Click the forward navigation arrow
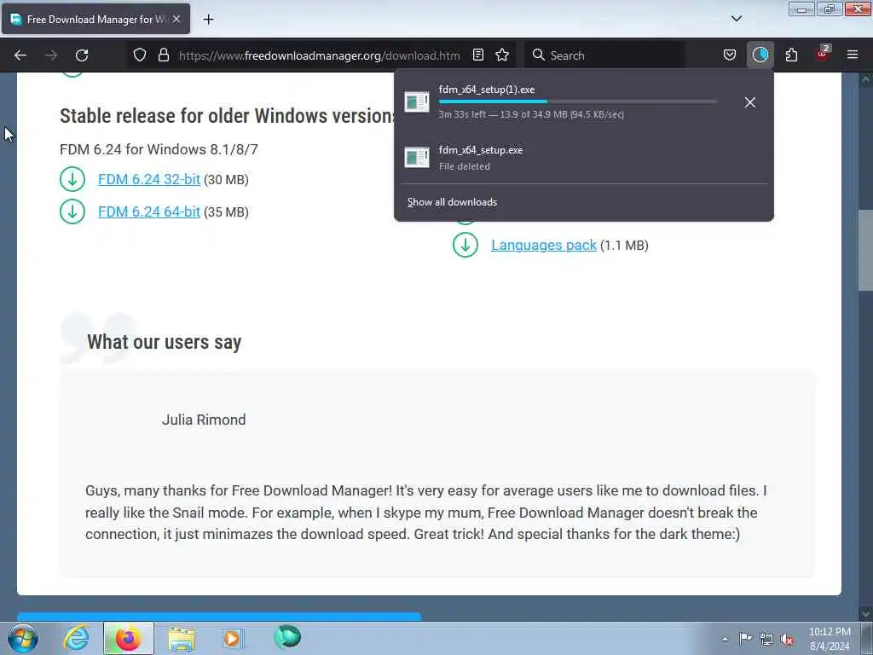 [x=51, y=55]
